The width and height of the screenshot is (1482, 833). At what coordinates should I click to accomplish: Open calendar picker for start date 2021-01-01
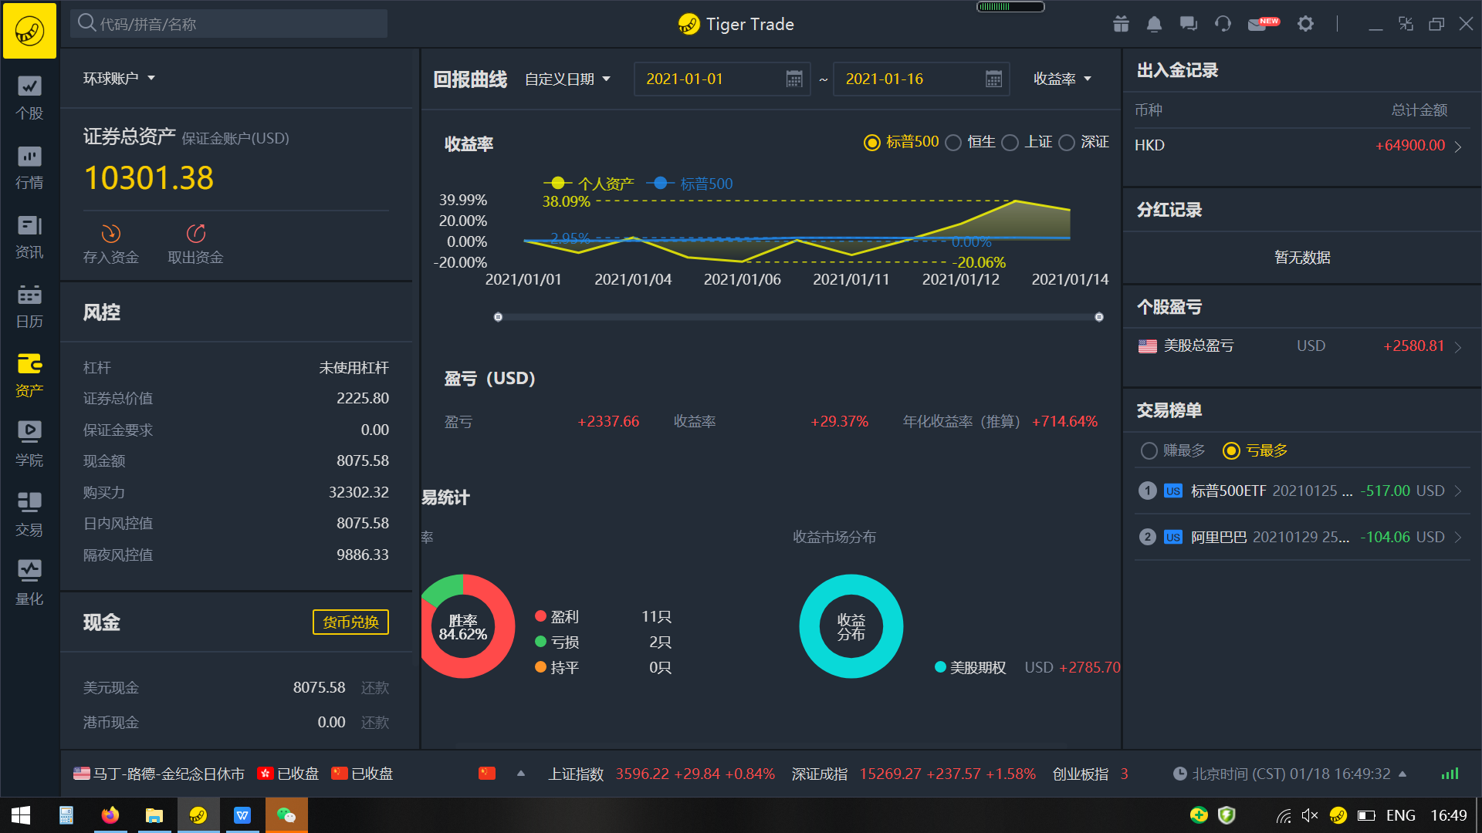794,79
